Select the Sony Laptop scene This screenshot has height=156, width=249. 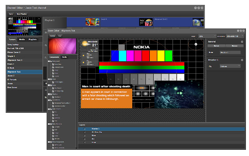point(25,44)
